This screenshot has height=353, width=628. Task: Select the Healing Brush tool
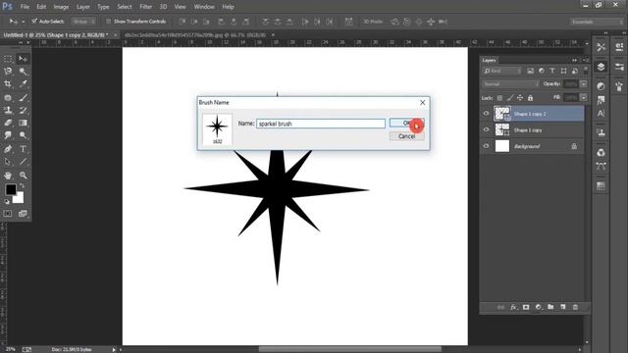(8, 97)
